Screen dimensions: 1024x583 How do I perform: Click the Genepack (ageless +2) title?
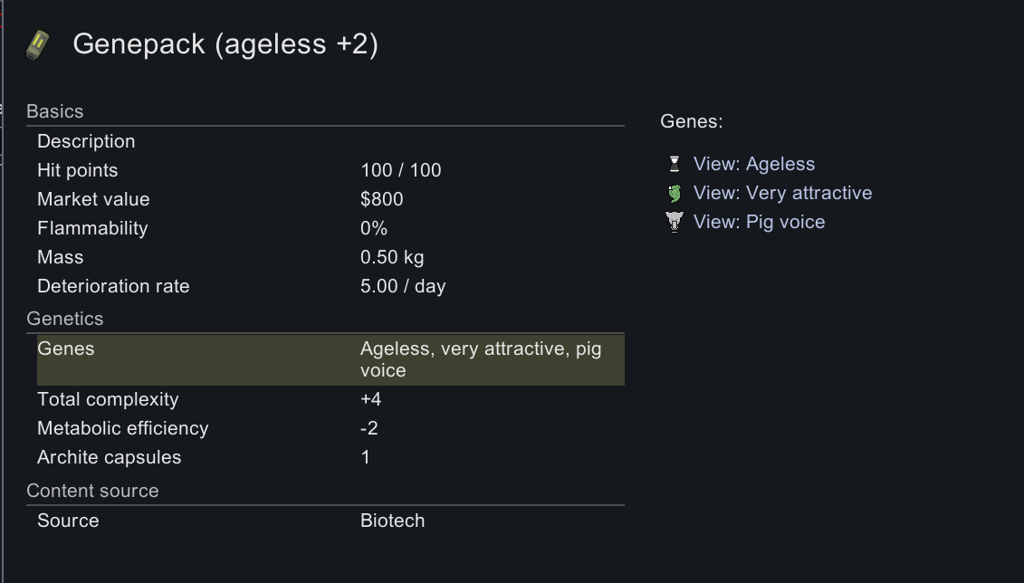(225, 44)
